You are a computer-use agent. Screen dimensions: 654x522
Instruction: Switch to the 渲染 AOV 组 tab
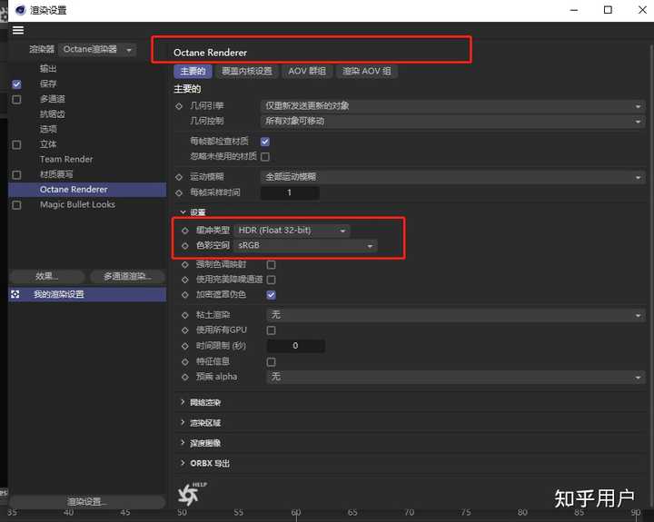click(367, 72)
